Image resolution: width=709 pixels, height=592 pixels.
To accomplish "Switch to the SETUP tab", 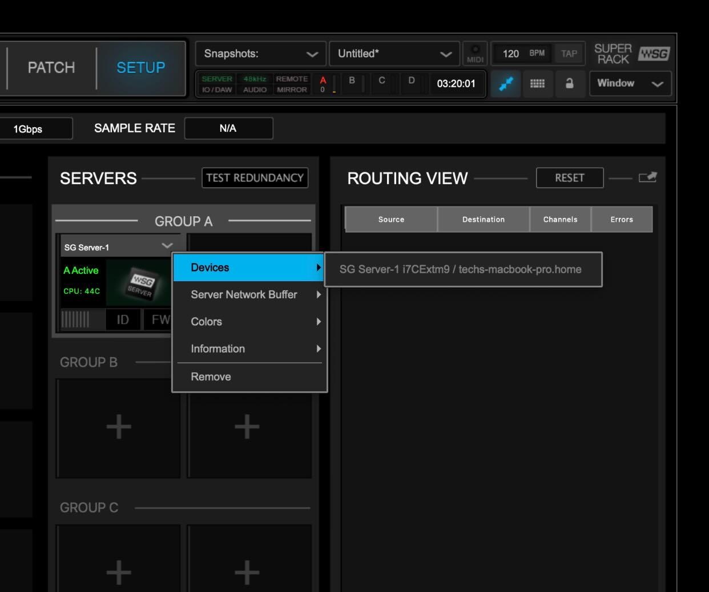I will [x=140, y=67].
